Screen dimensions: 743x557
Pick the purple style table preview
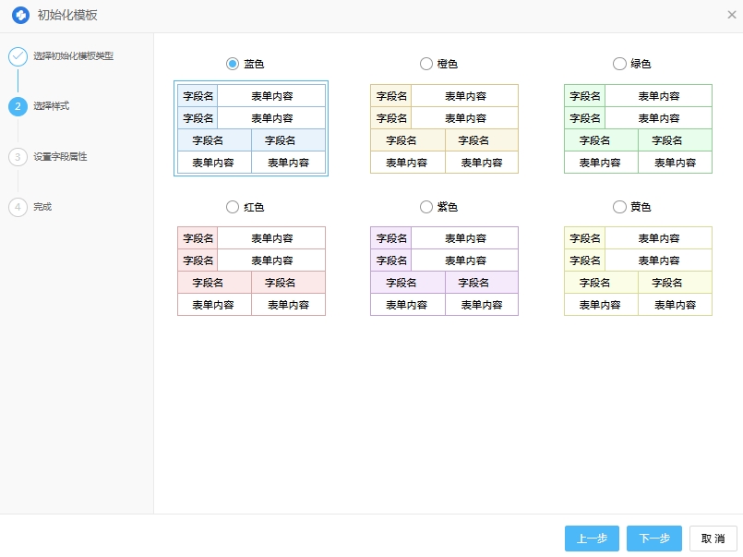[x=444, y=272]
